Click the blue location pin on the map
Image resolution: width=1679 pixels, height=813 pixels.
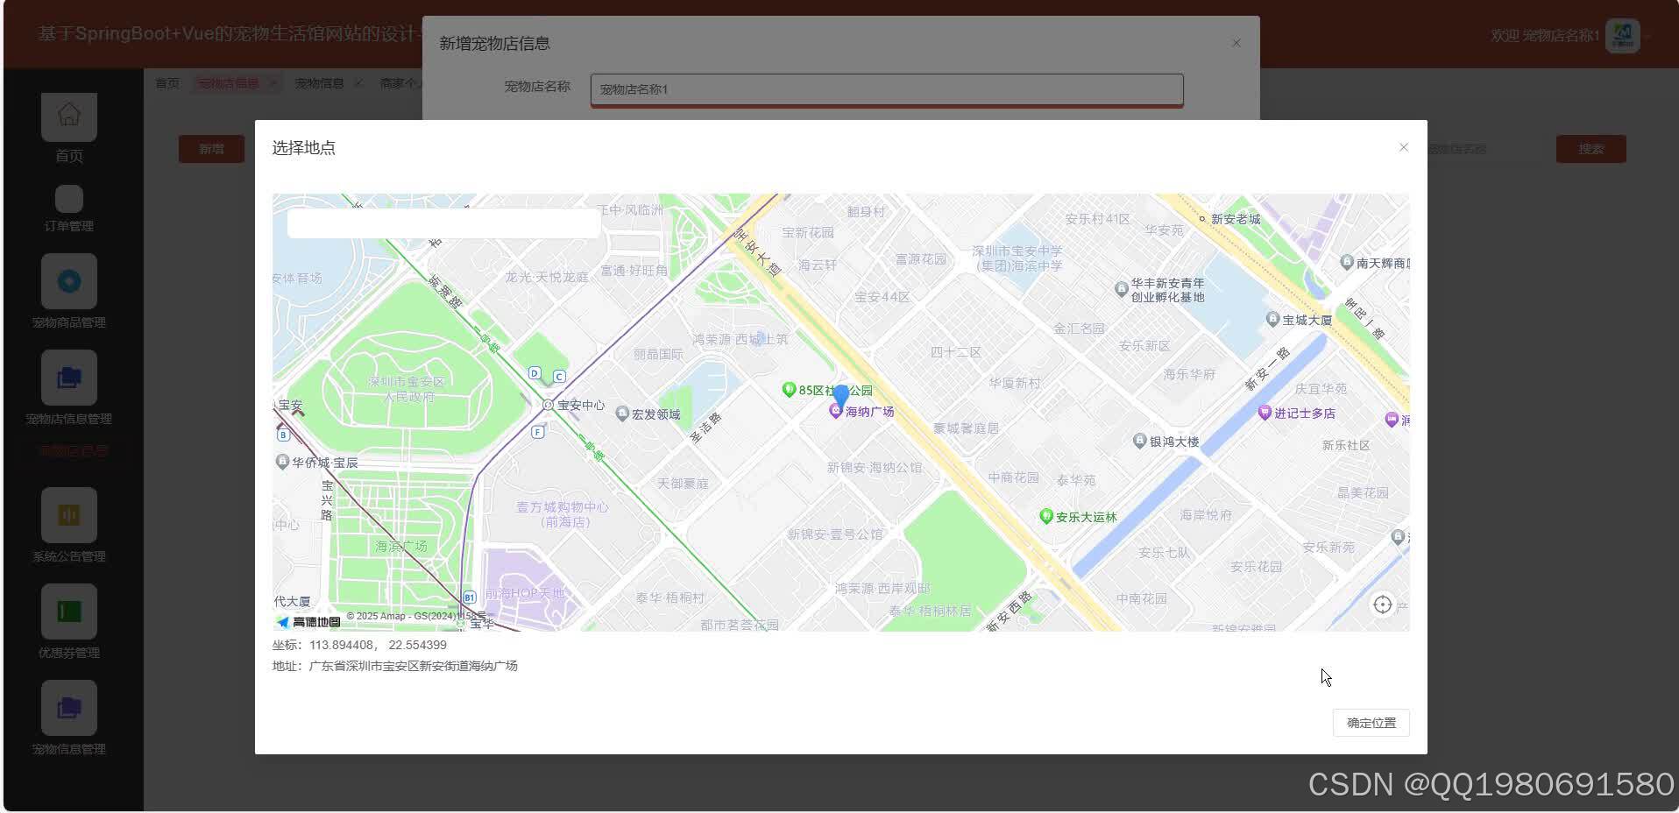[x=840, y=396]
